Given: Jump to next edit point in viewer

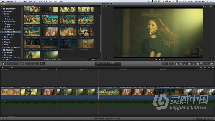Looking at the screenshot, I should 164,60.
